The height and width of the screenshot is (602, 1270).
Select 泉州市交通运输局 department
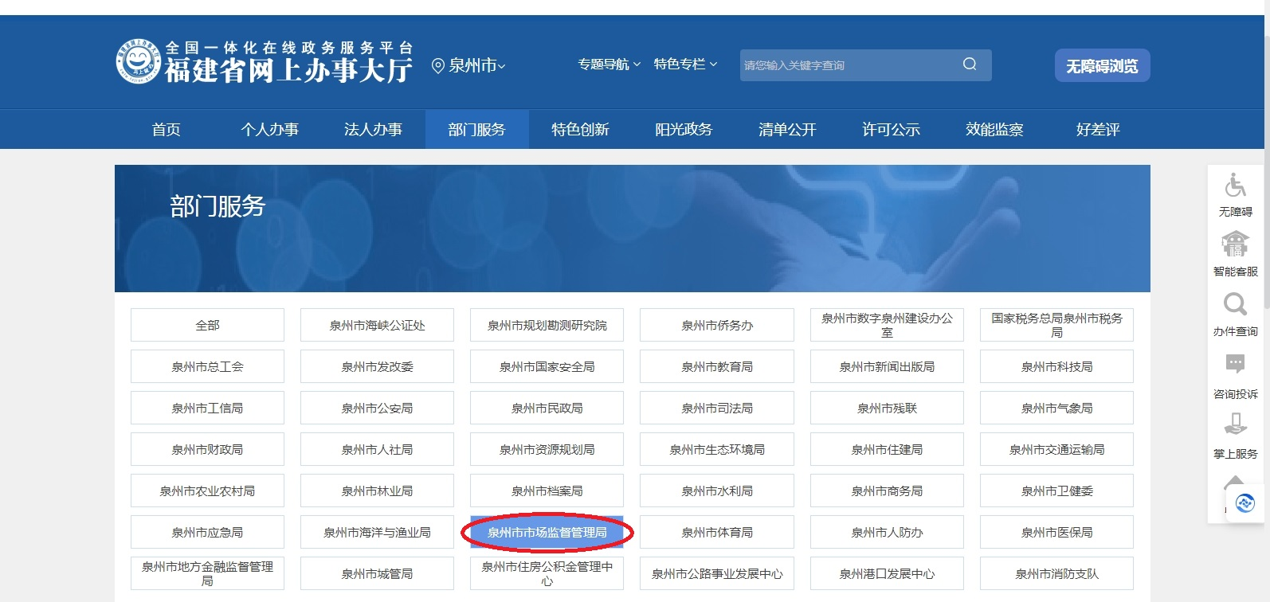(x=1056, y=449)
